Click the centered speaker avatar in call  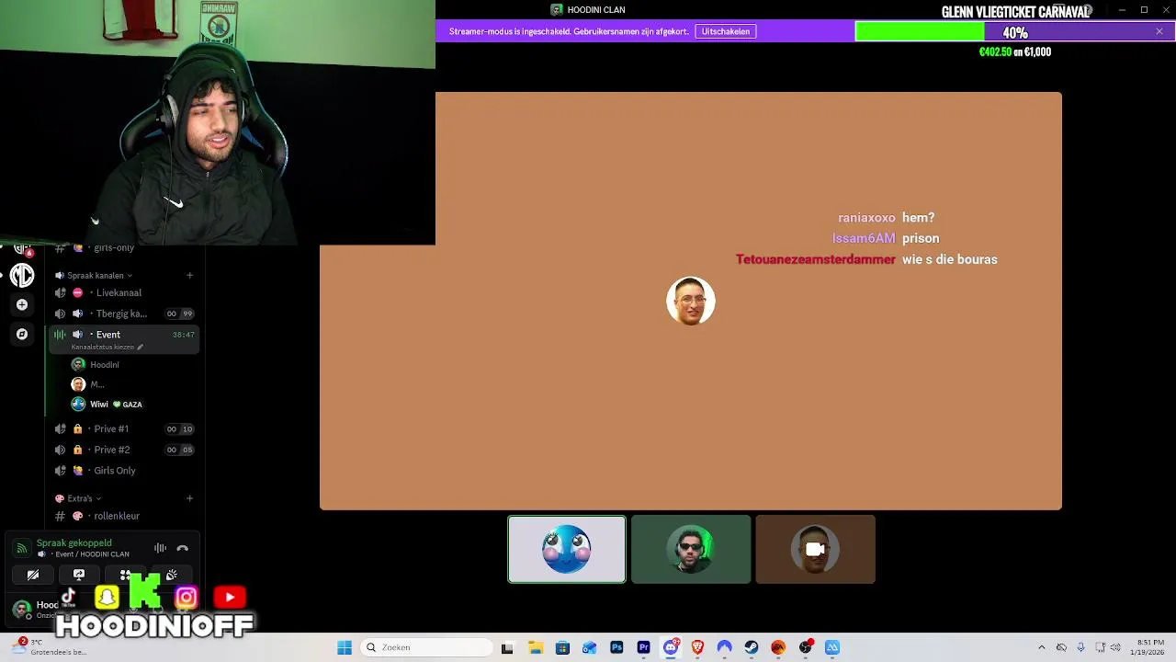click(691, 301)
